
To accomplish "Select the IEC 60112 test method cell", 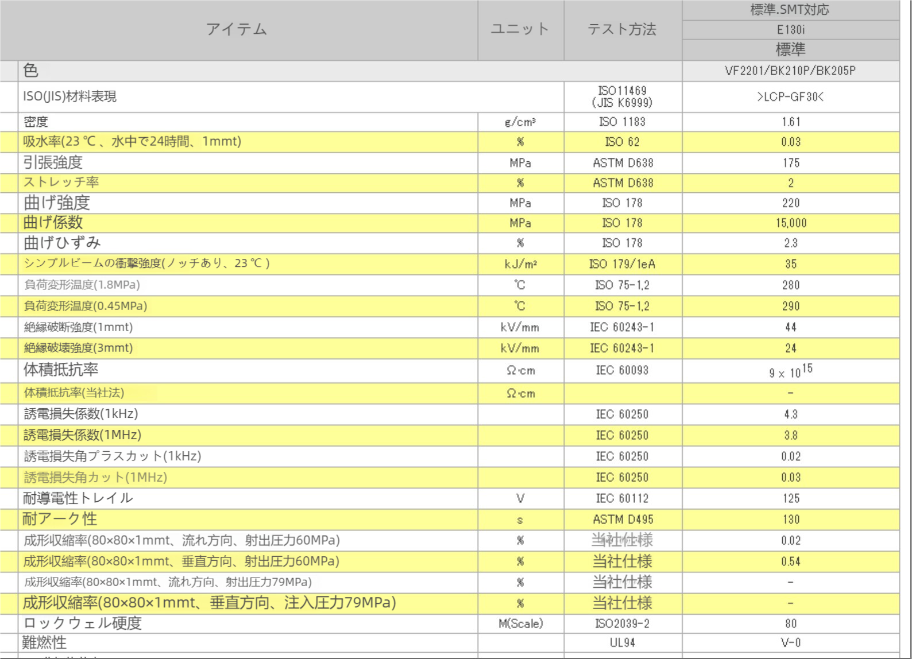I will click(622, 498).
